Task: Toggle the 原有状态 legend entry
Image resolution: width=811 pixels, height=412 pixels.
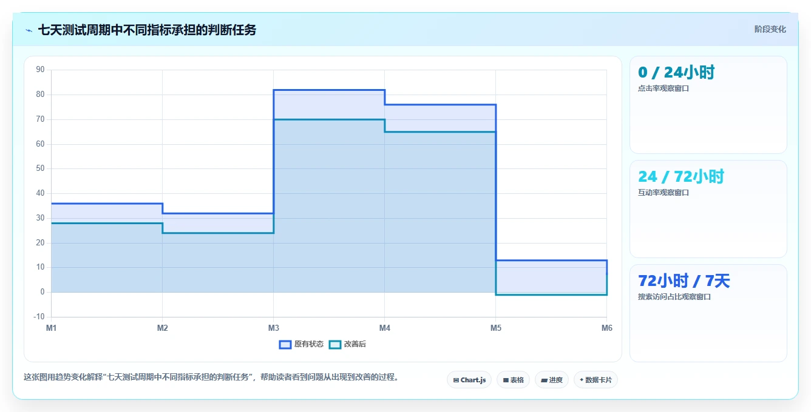Action: [x=301, y=344]
